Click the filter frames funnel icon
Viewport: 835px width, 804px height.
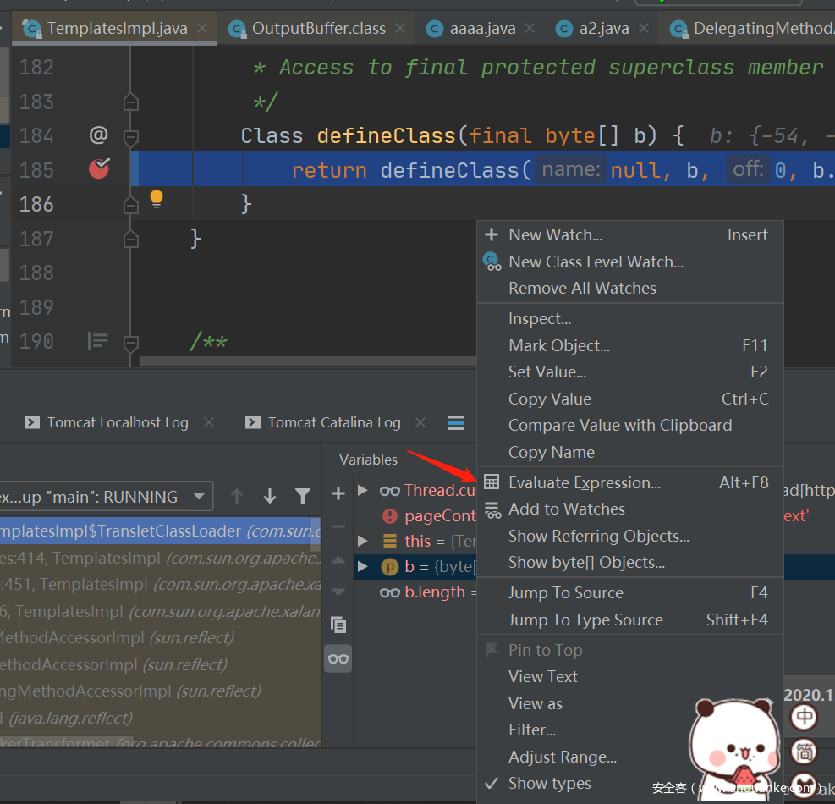point(303,497)
